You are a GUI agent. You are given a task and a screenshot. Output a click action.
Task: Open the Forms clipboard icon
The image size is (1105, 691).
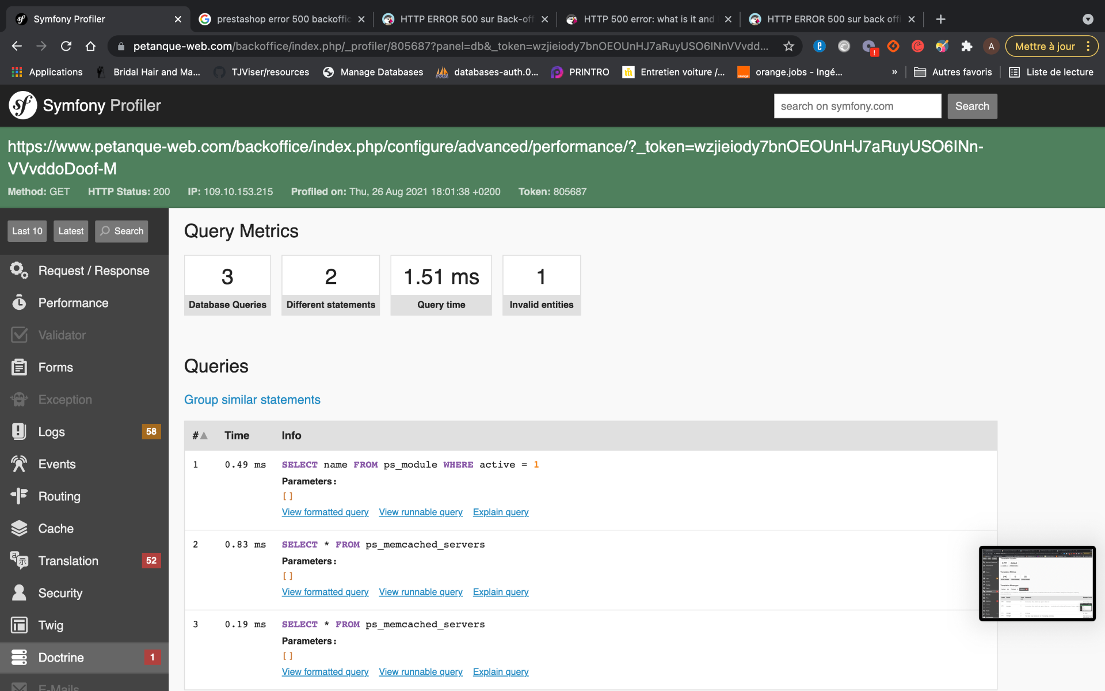19,367
